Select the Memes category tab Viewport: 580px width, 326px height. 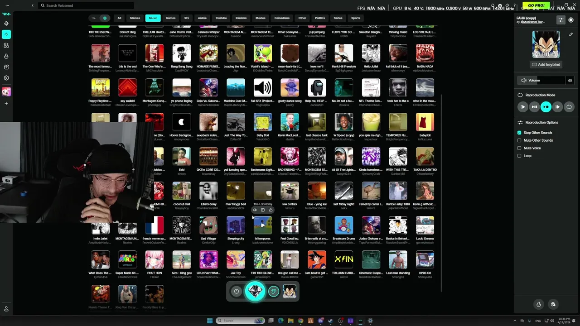[x=135, y=18]
